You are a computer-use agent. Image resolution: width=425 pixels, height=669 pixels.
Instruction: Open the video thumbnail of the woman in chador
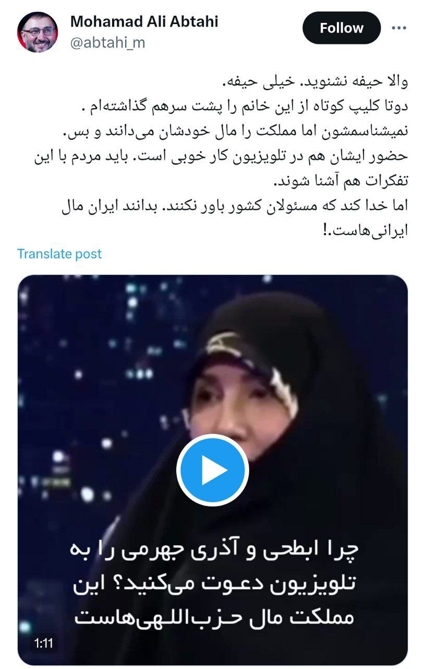click(212, 470)
